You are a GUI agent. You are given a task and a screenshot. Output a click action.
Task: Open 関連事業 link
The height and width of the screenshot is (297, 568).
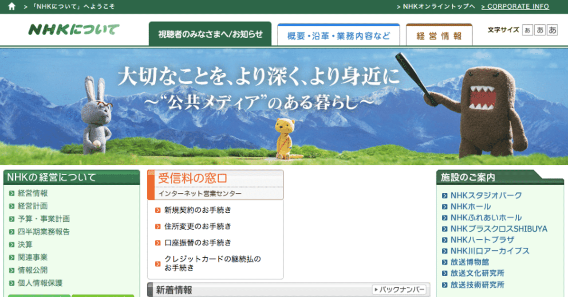click(33, 258)
